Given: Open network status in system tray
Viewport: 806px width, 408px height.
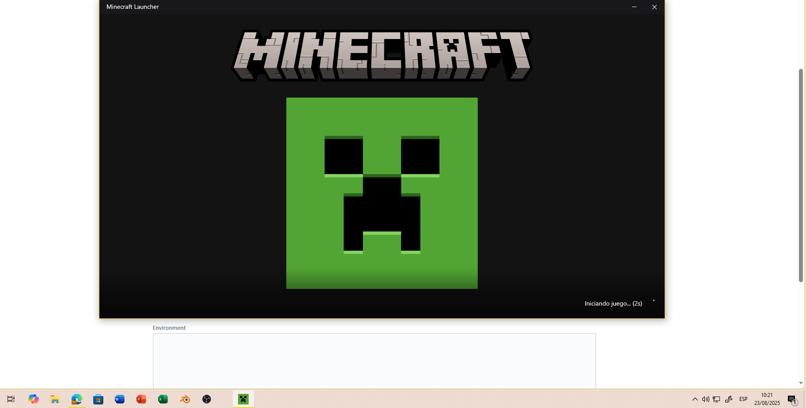Looking at the screenshot, I should pos(716,399).
